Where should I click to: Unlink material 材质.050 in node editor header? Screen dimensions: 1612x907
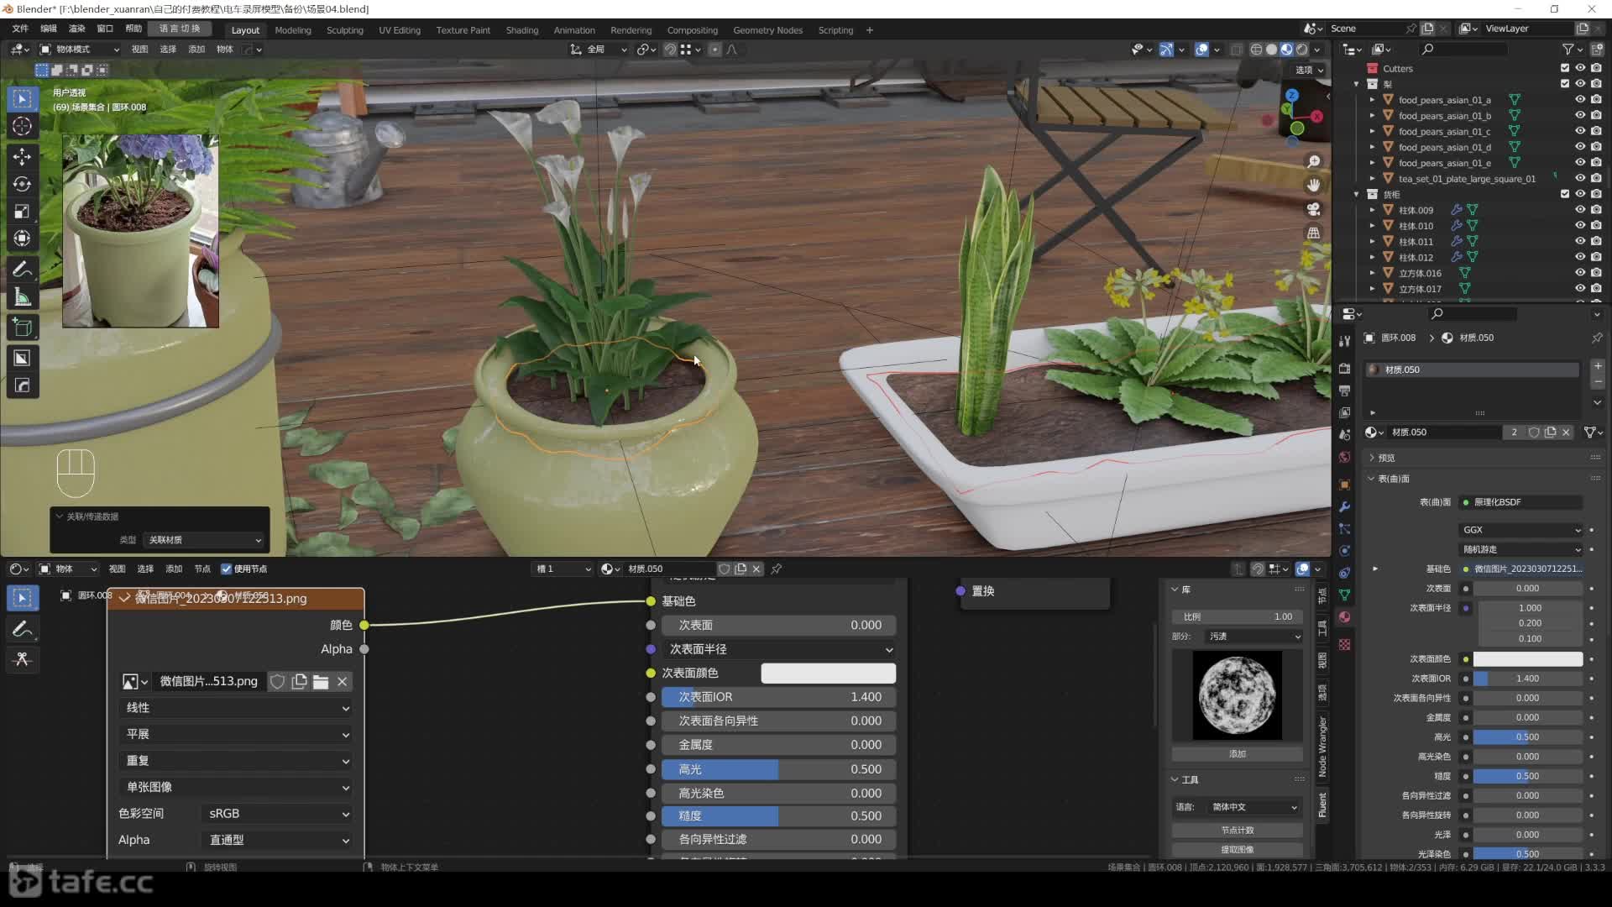pos(756,569)
